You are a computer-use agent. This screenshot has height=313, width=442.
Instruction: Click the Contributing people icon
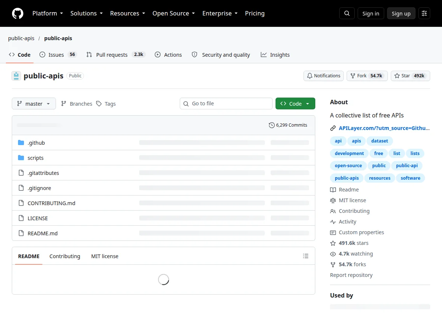333,211
